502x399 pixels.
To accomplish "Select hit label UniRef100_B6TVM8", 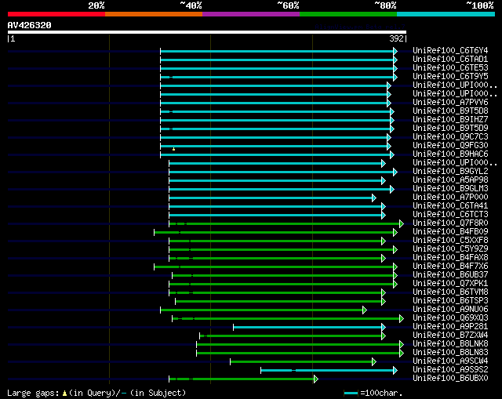I will (x=450, y=292).
